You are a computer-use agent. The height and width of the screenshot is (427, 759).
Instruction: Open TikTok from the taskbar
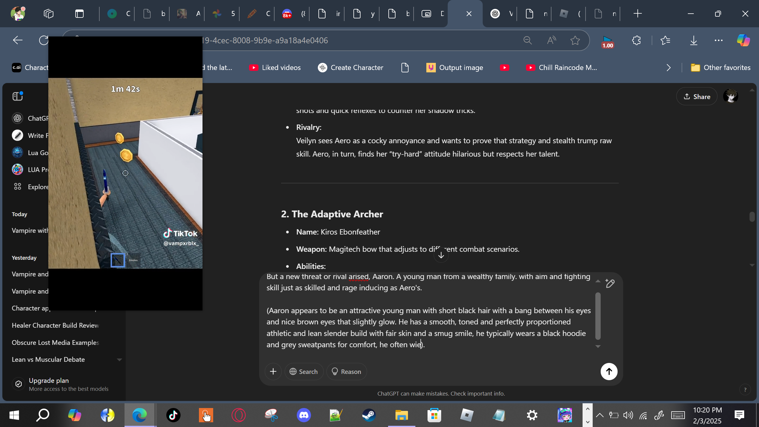[x=173, y=415]
